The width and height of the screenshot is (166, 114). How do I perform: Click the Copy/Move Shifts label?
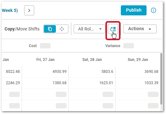coord(22,29)
